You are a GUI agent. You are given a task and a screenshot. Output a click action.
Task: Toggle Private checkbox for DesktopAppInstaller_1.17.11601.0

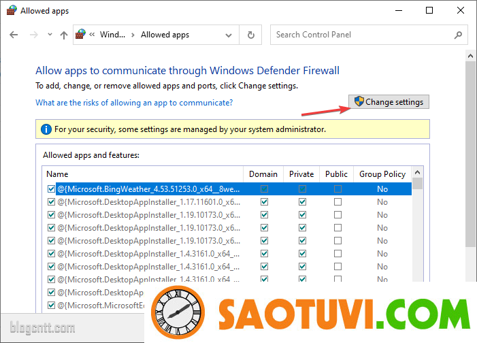302,201
